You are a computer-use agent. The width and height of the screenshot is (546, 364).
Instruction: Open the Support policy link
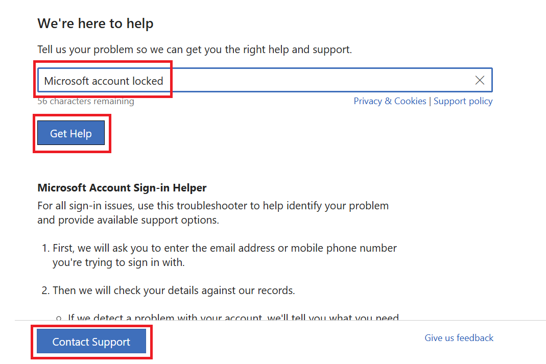coord(463,101)
